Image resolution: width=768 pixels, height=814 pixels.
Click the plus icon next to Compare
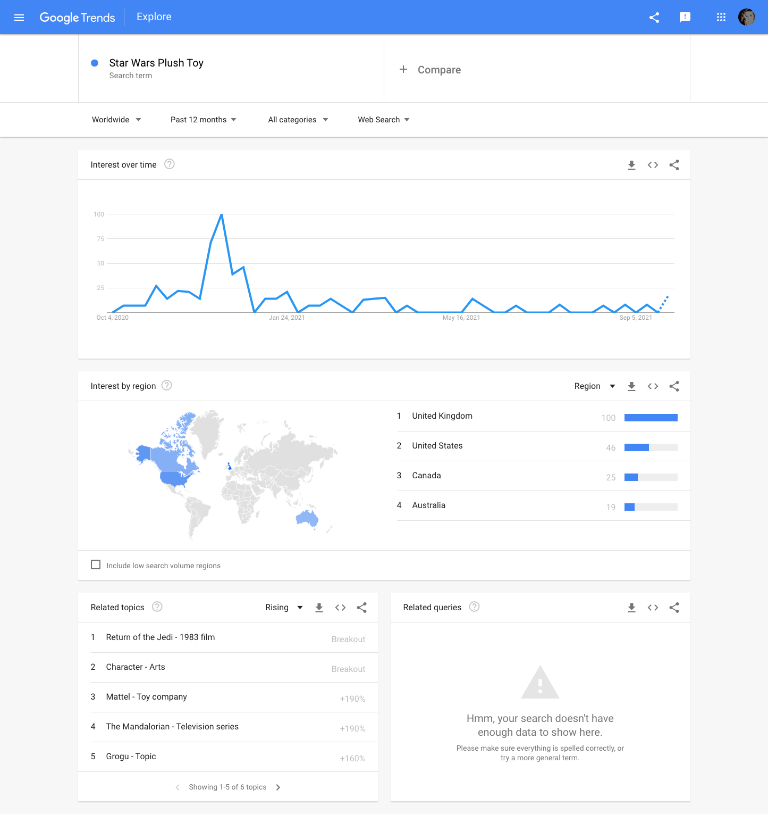(403, 69)
